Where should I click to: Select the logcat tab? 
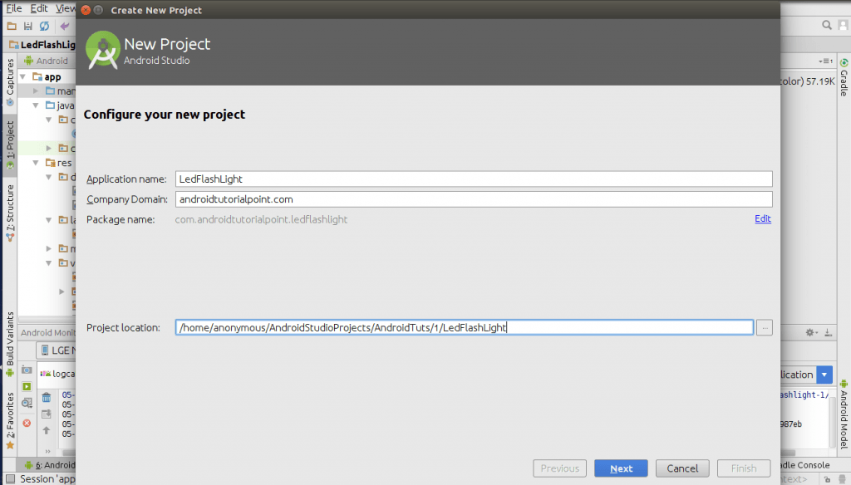57,374
